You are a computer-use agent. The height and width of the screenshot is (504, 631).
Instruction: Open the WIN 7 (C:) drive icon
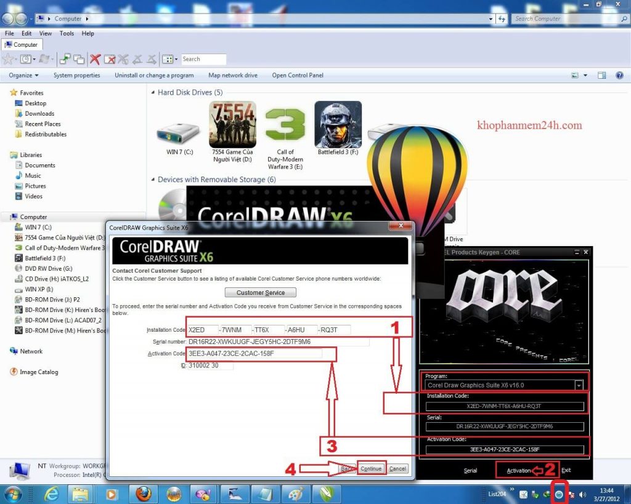[x=178, y=130]
